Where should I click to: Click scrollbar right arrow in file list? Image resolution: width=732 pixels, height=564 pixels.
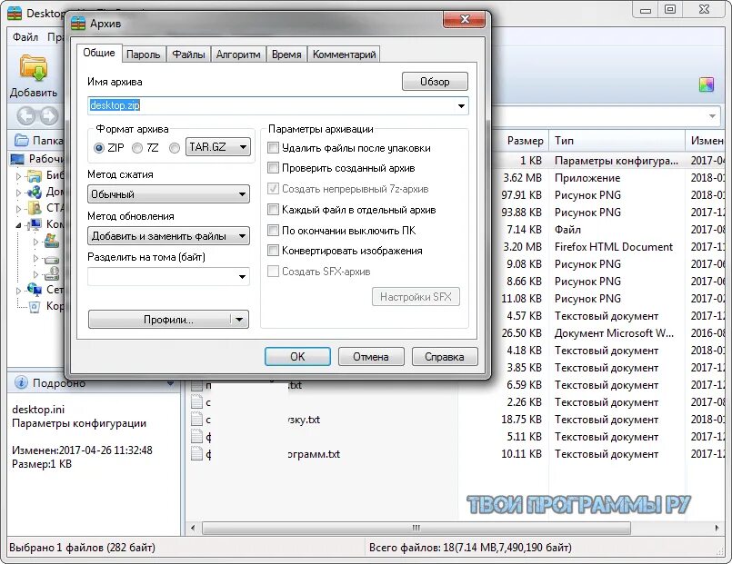717,528
